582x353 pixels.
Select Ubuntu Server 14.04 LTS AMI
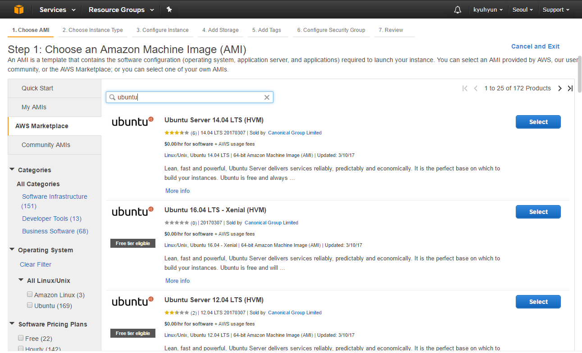tap(538, 122)
